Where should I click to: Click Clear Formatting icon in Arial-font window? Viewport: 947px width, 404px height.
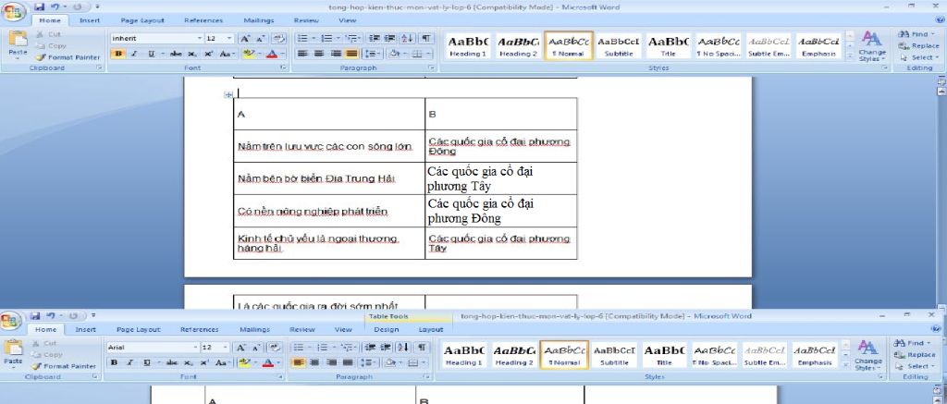pyautogui.click(x=274, y=348)
